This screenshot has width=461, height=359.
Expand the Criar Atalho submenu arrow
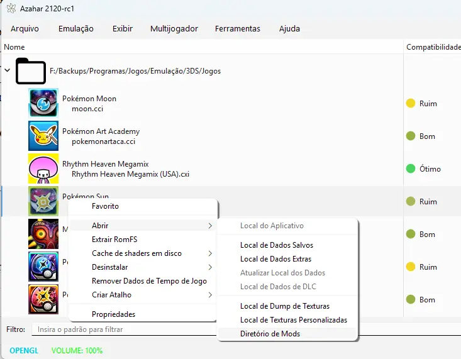coord(210,295)
